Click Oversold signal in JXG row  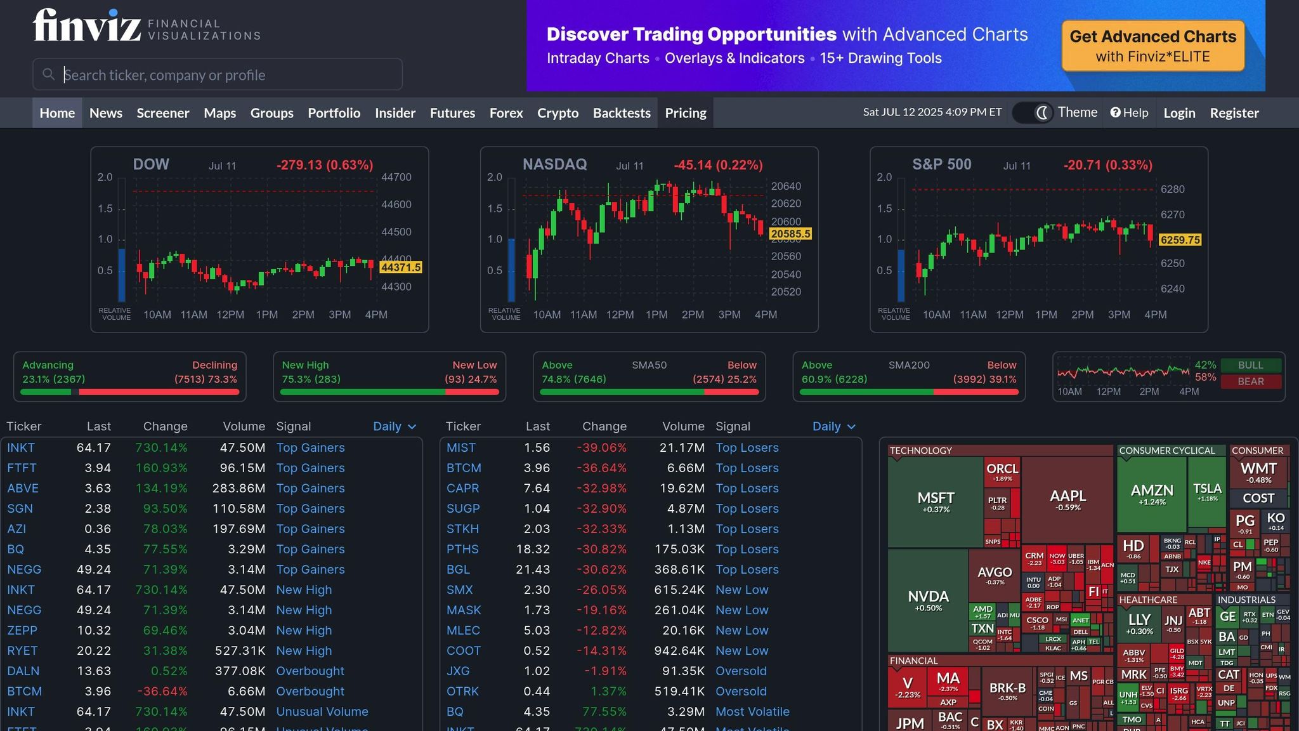click(x=741, y=671)
